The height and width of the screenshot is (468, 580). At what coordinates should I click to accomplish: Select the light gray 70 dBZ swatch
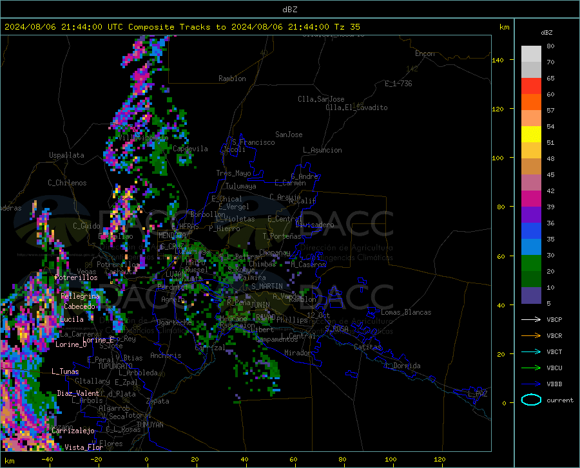click(531, 54)
